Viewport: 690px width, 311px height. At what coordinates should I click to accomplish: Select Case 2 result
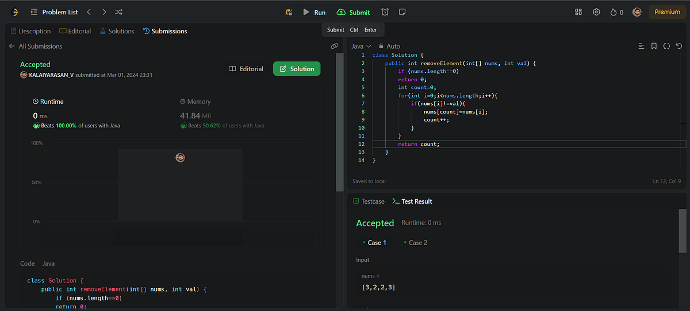coord(415,243)
